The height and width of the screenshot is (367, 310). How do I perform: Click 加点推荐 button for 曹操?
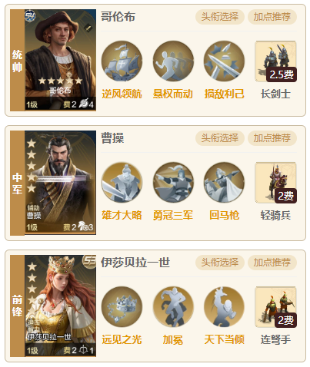point(272,138)
